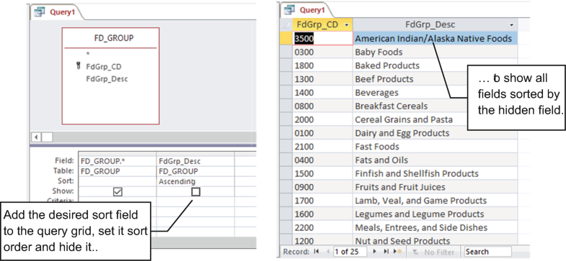Click the Search box in record navigator
Screen dimensions: 566x261
coord(487,252)
